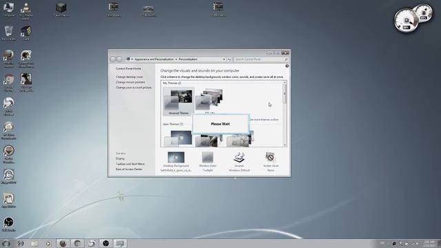The width and height of the screenshot is (441, 248).
Task: Select the clipboard-style desktop shortcut
Action: 8,200
